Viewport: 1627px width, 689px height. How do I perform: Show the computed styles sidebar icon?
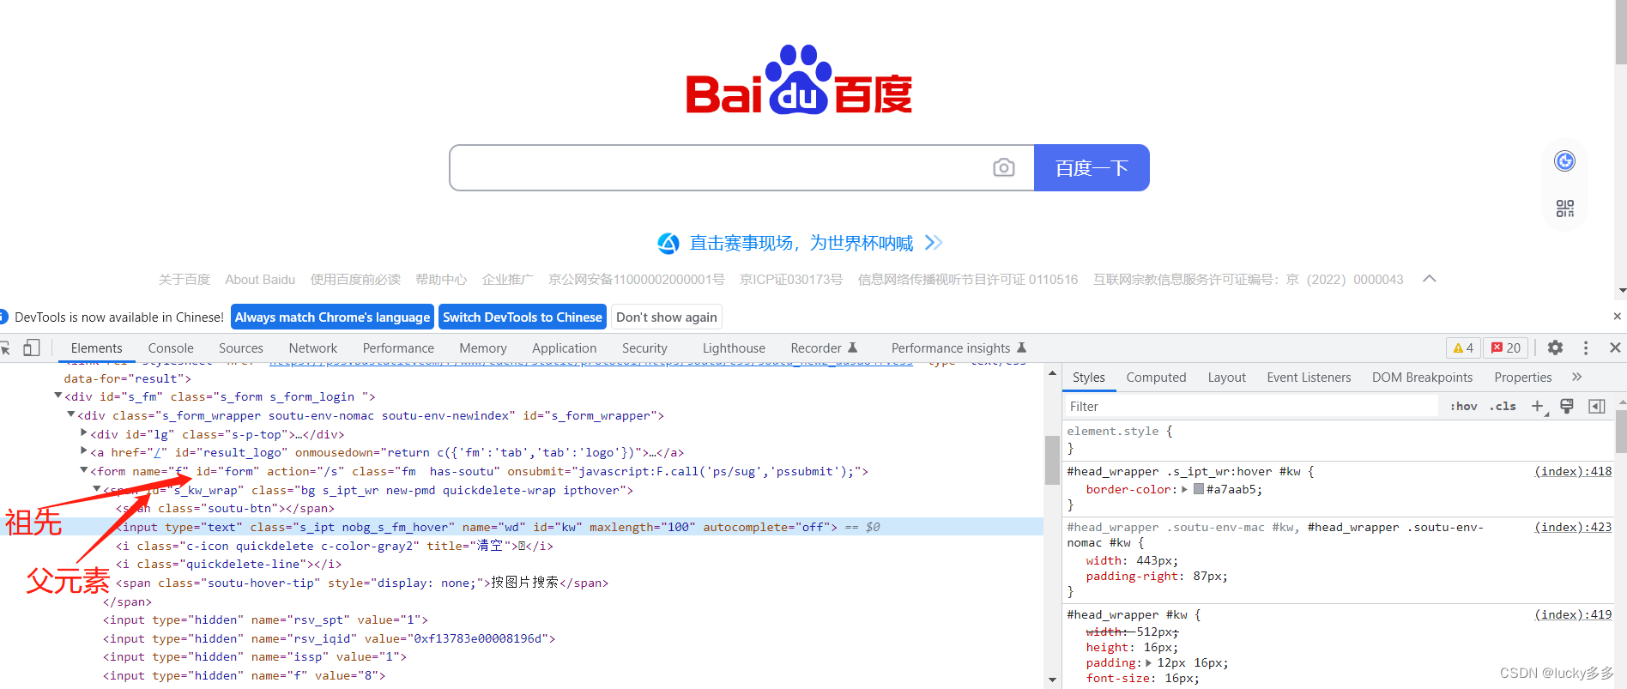pos(1597,406)
